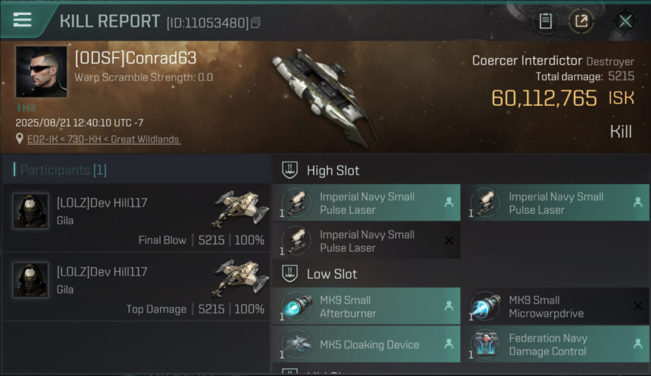Click the map location pin icon
This screenshot has height=376, width=651.
point(20,139)
